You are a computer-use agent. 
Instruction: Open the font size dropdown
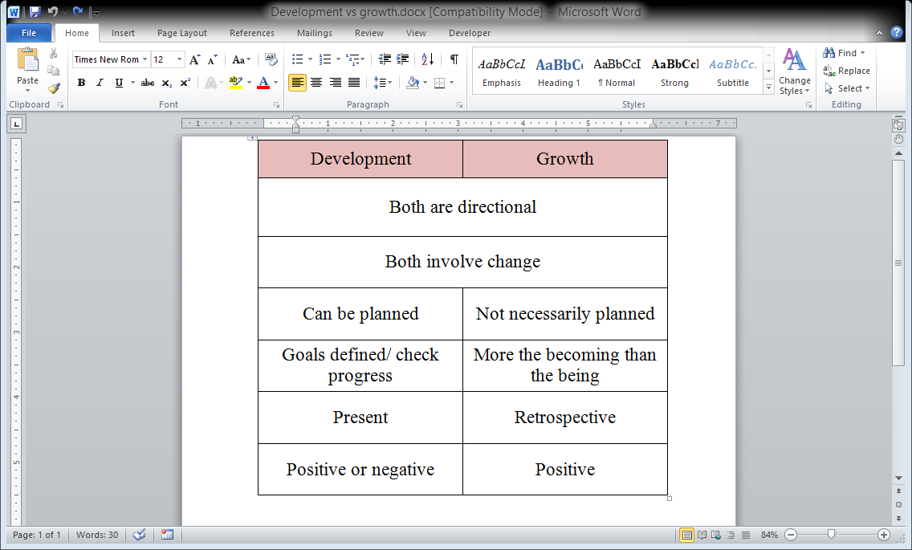point(179,59)
